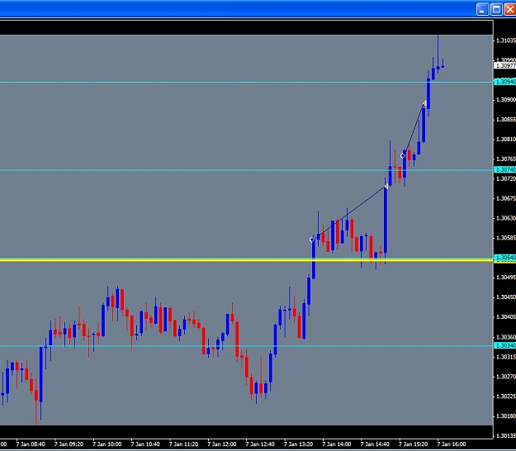Click the second trade entry marker near 1.30770
This screenshot has width=516, height=451.
[402, 156]
